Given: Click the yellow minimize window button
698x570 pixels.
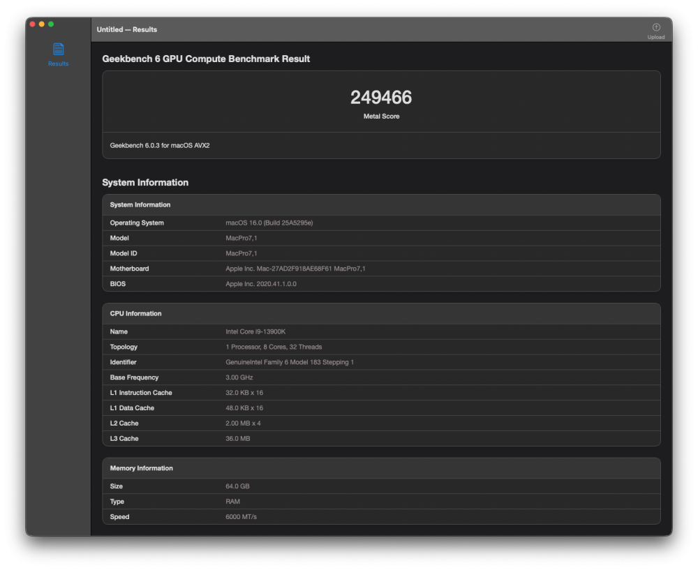Looking at the screenshot, I should click(42, 24).
